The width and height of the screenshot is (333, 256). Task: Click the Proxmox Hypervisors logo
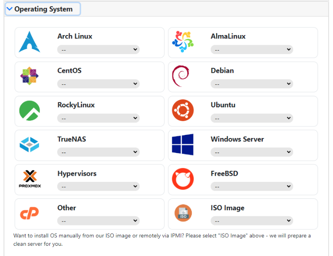[30, 179]
